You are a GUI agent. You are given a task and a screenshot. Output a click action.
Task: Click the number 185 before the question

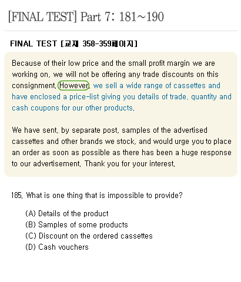pyautogui.click(x=17, y=196)
